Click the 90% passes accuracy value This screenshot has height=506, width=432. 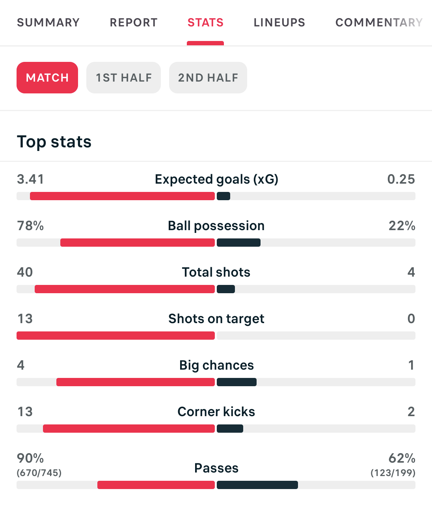[30, 458]
